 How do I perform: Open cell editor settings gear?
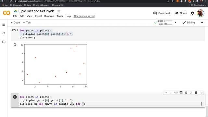(x=186, y=93)
